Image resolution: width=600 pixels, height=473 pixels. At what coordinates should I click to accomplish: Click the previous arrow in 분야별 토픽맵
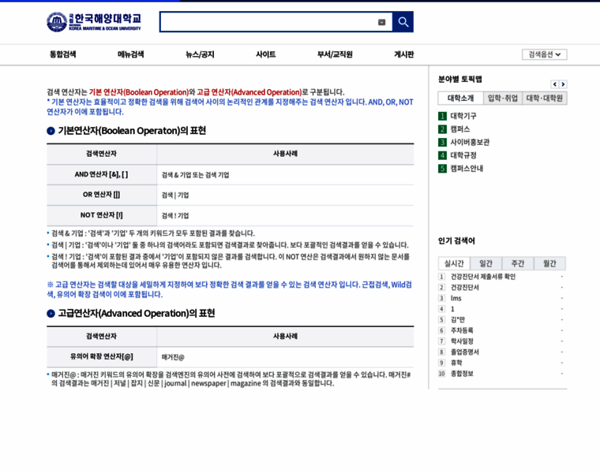coord(554,84)
